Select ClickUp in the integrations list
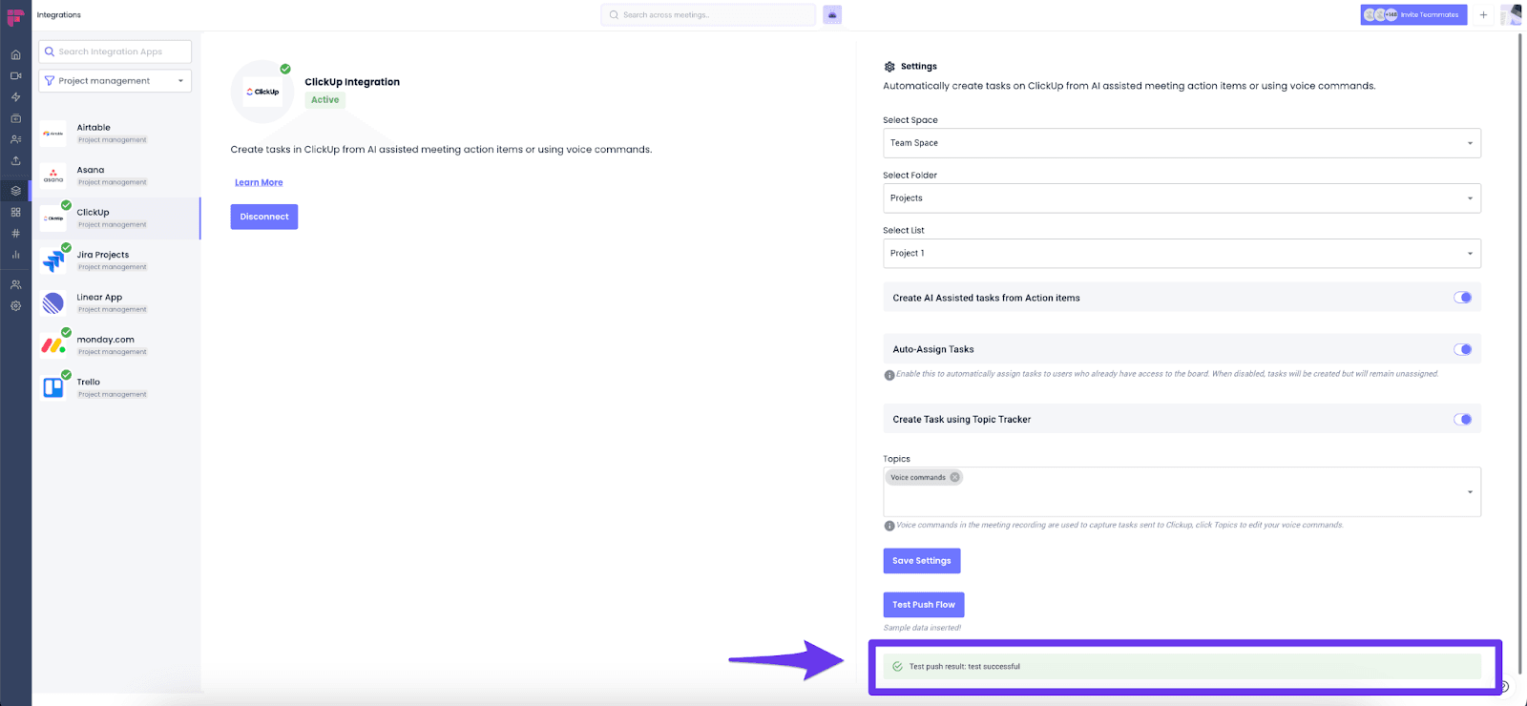 [116, 218]
